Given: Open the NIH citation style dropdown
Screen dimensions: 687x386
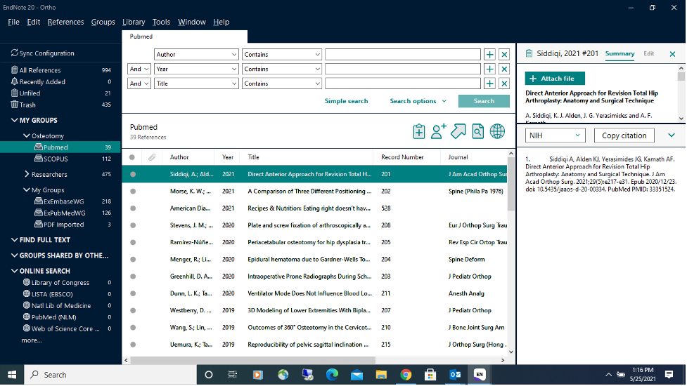Looking at the screenshot, I should pyautogui.click(x=555, y=135).
